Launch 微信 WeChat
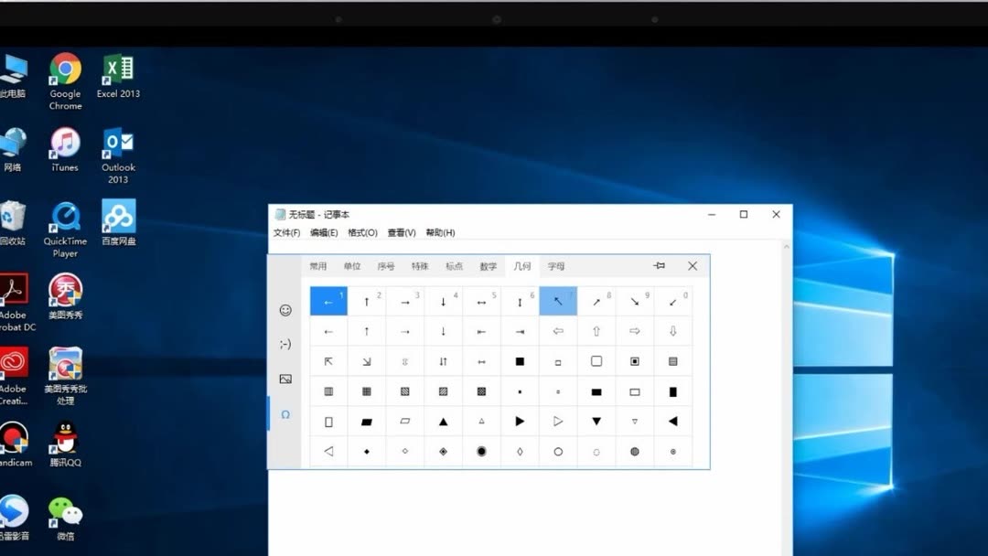988x556 pixels. pos(64,512)
